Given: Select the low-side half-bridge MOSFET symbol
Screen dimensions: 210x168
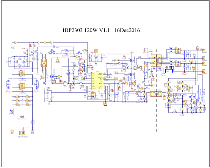Looking at the screenshot, I should [132, 74].
